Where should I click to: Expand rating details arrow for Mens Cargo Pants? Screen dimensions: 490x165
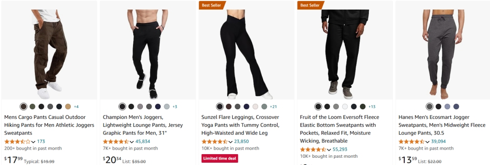pos(34,141)
